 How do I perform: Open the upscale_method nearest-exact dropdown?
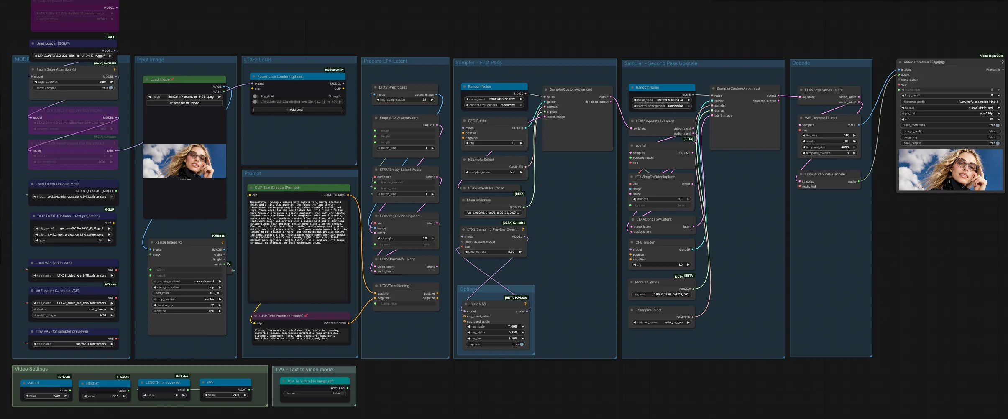coord(187,282)
